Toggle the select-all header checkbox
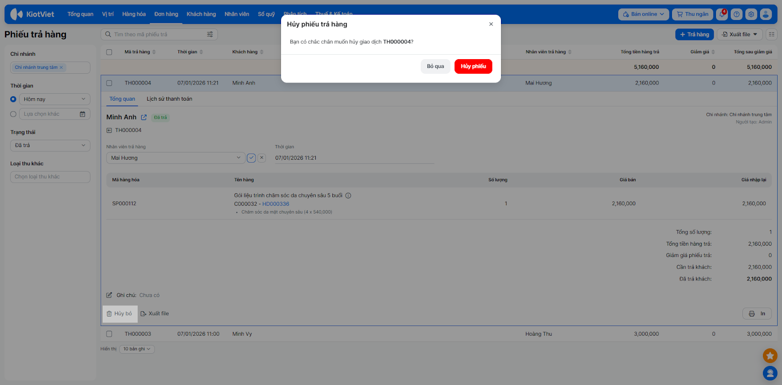Viewport: 782px width, 385px height. (x=109, y=52)
